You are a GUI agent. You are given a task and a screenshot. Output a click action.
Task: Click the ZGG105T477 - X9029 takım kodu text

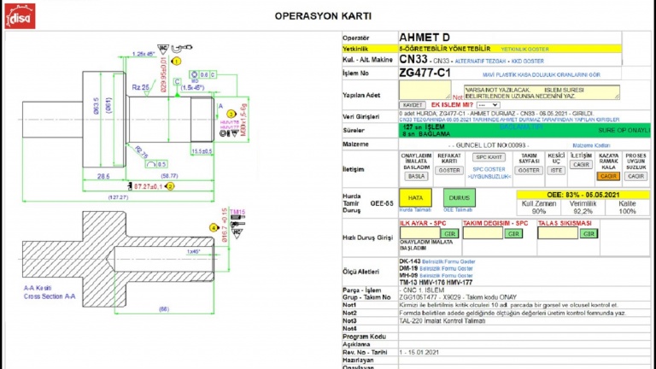point(458,297)
